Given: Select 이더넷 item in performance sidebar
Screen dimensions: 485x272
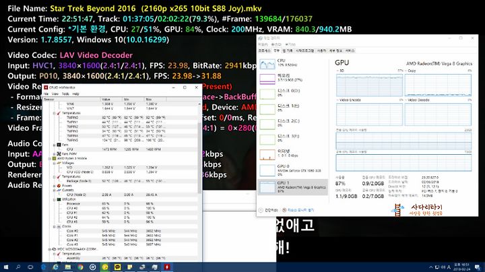Looking at the screenshot, I should click(x=292, y=154).
